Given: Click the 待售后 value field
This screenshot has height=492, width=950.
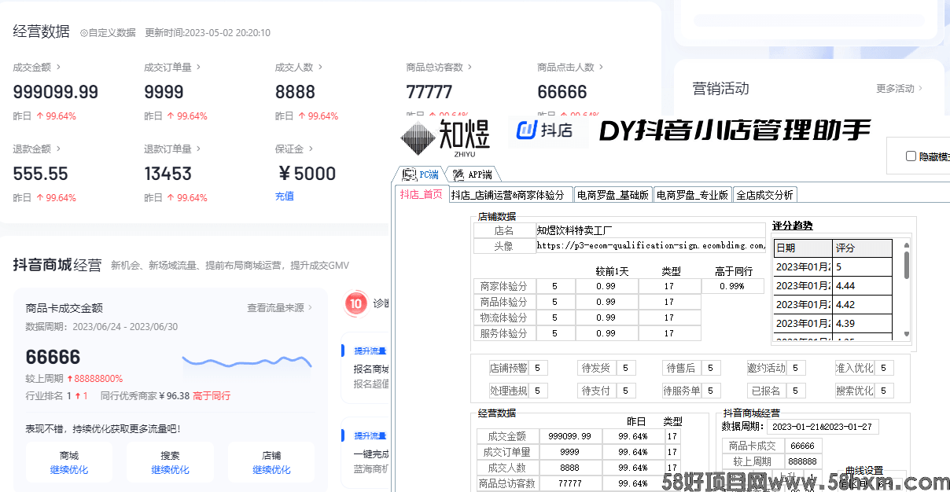Looking at the screenshot, I should pyautogui.click(x=710, y=368).
